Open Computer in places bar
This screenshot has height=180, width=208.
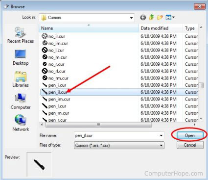[21, 102]
